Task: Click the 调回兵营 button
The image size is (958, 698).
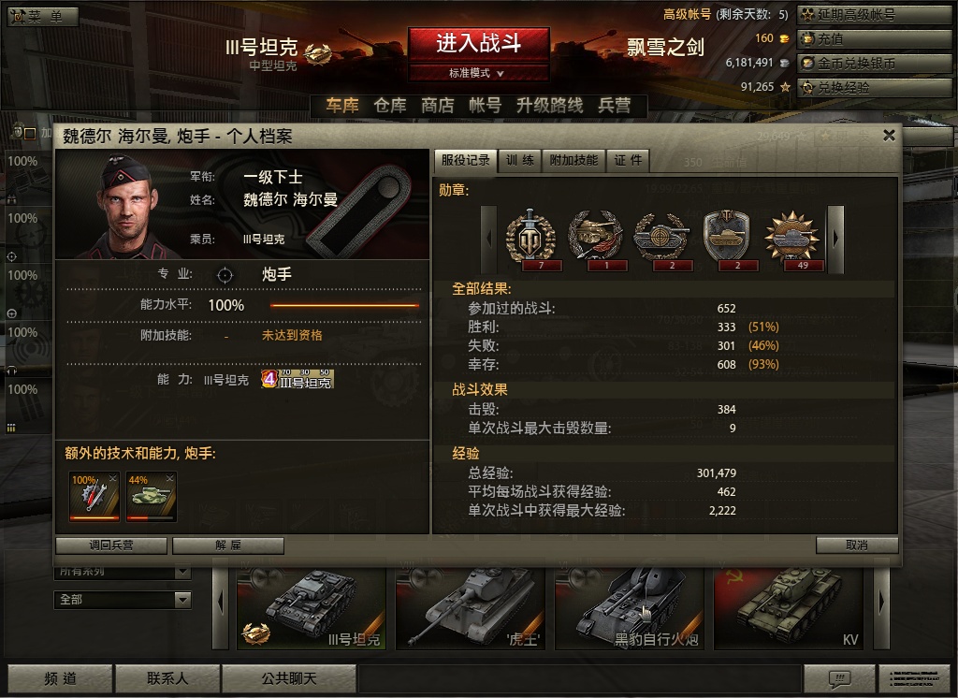Action: [x=111, y=545]
